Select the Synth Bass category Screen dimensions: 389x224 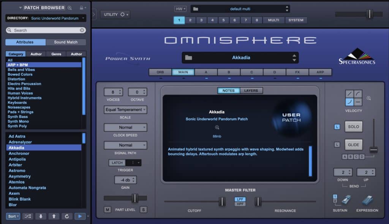click(17, 117)
